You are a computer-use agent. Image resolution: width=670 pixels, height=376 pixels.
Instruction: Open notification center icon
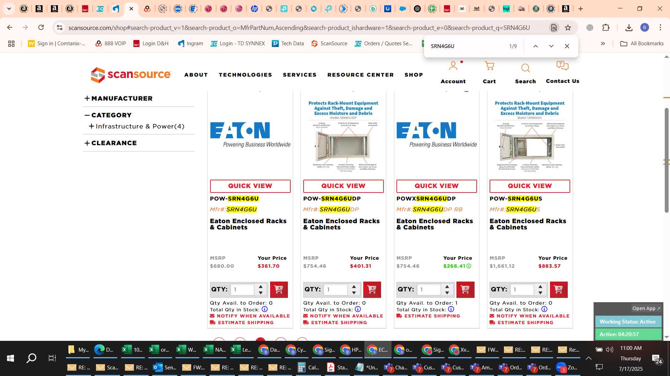pyautogui.click(x=656, y=359)
